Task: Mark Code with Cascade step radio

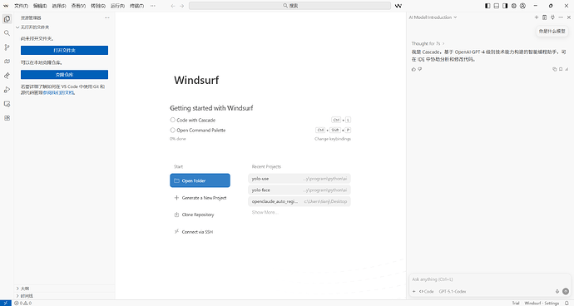Action: coord(172,120)
